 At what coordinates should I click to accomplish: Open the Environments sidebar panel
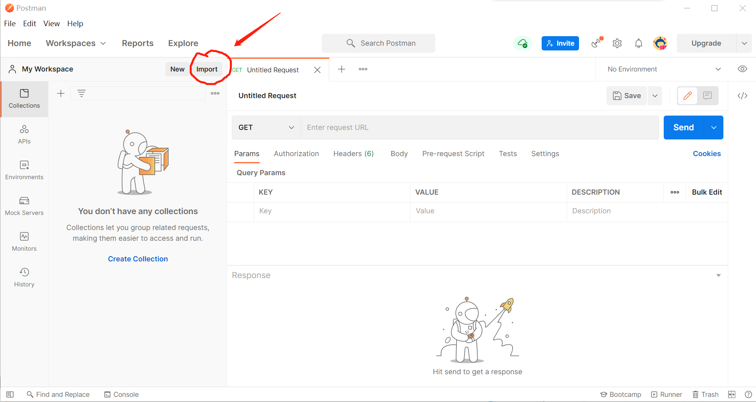(24, 170)
